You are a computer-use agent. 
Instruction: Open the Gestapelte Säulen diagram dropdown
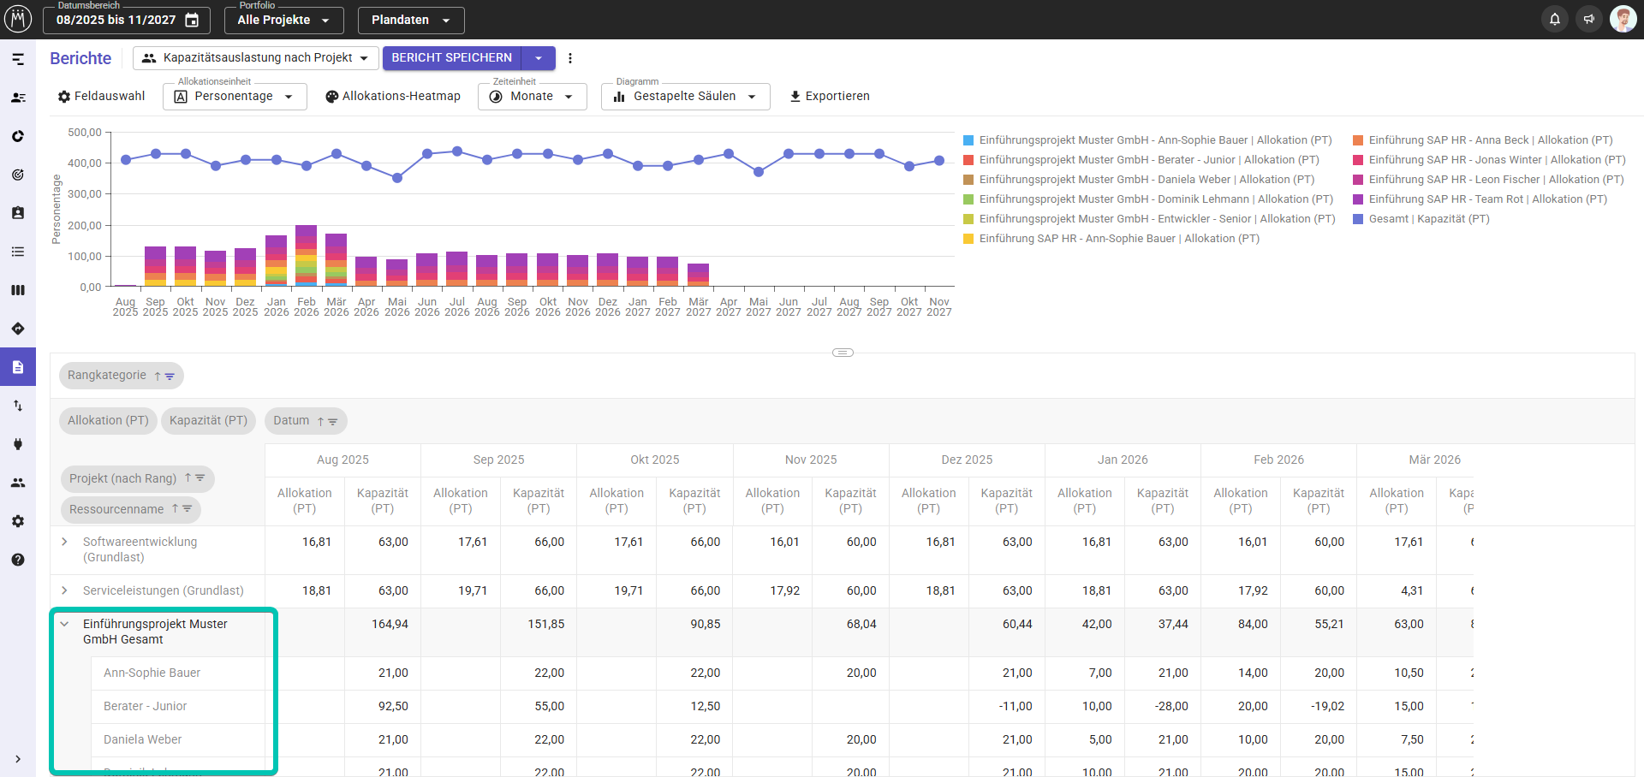point(685,97)
